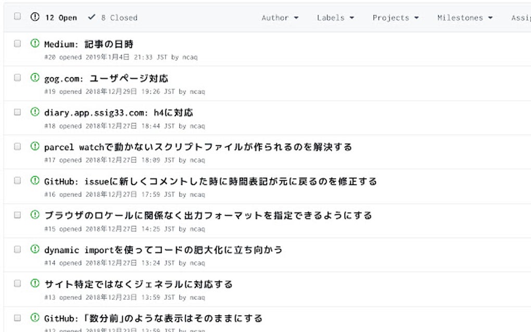Check the checkbox beside the Medium issue
Viewport: 531px width, 332px height.
[x=17, y=44]
